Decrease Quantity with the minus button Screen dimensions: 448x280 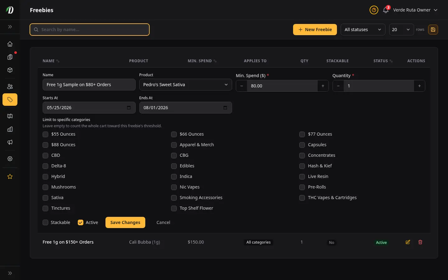pyautogui.click(x=338, y=86)
